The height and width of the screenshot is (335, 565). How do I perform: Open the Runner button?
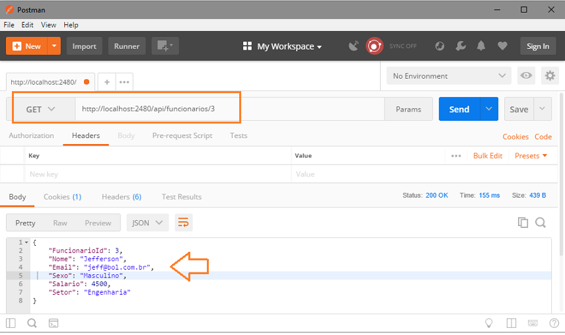click(127, 46)
